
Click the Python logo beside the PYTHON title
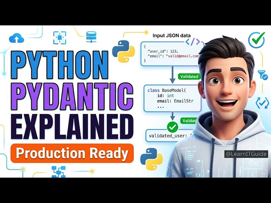123,51
